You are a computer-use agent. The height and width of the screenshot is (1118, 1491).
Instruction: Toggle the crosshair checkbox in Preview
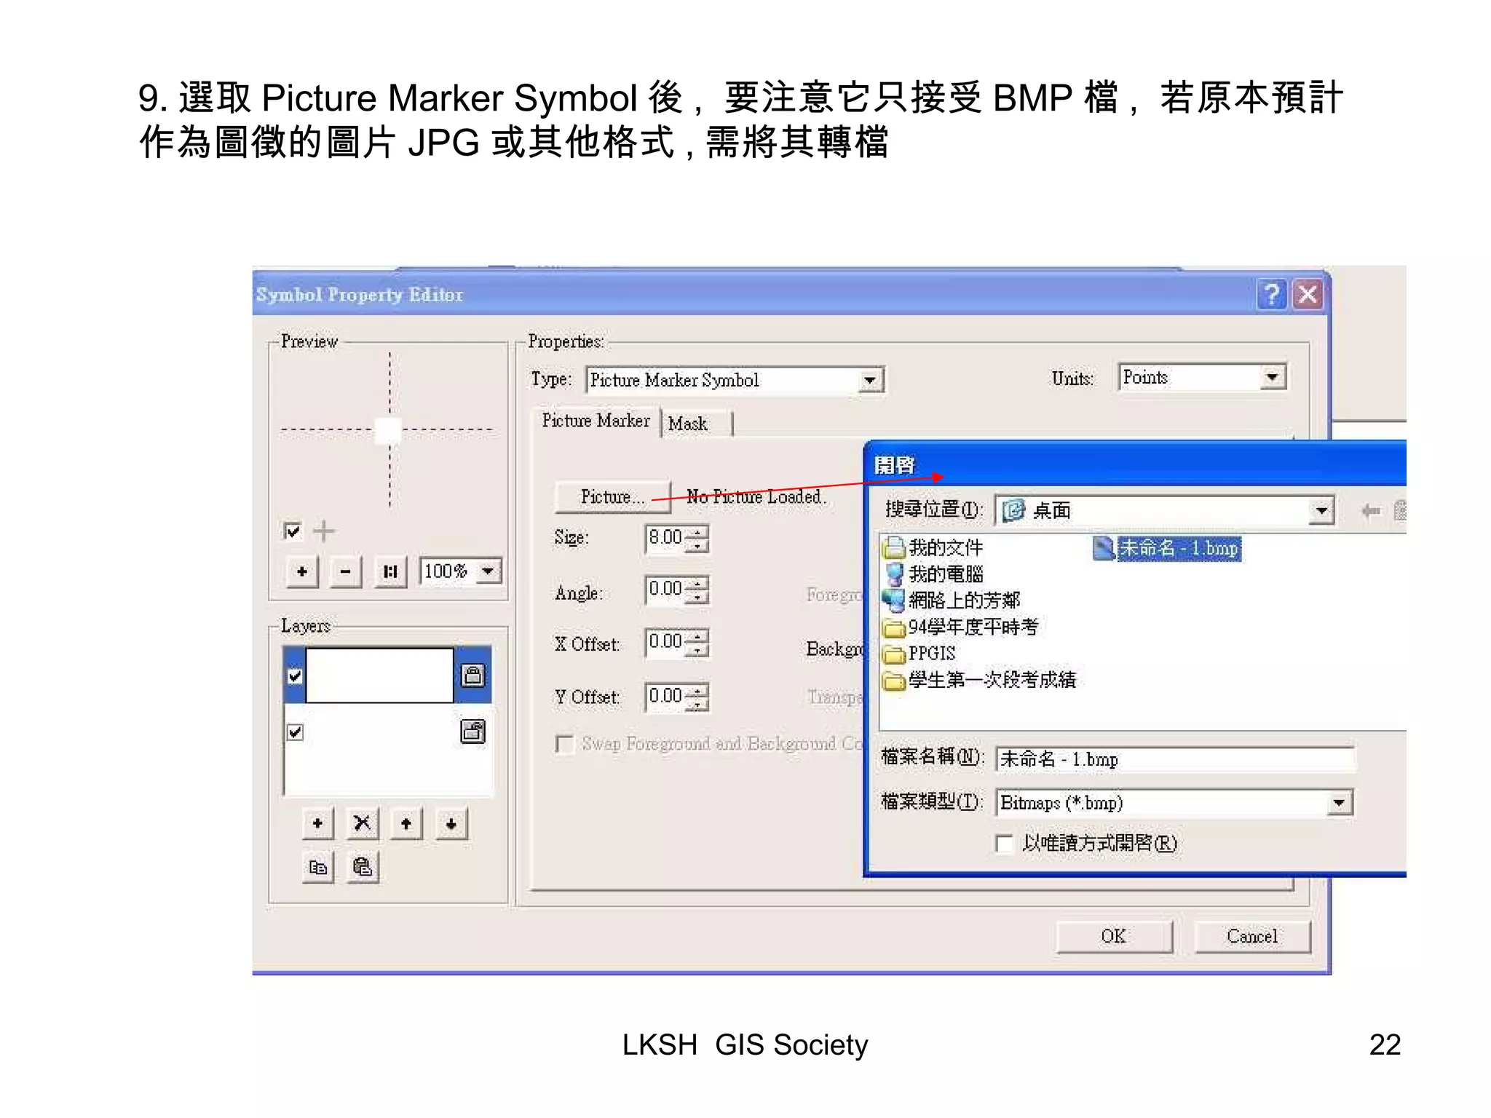[x=293, y=531]
